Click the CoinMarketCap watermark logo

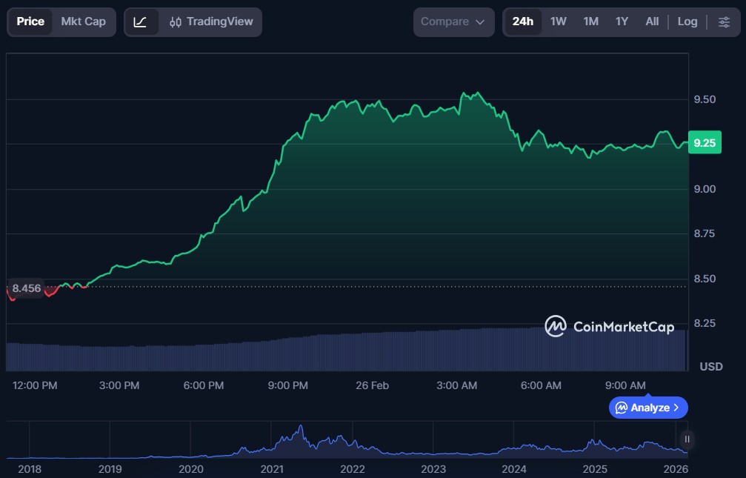click(x=556, y=326)
